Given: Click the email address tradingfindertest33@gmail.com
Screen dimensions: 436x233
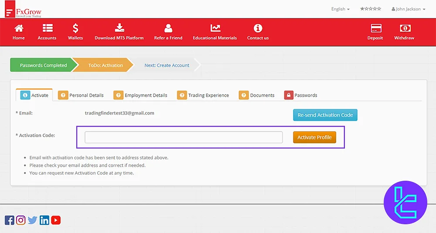Looking at the screenshot, I should click(119, 113).
